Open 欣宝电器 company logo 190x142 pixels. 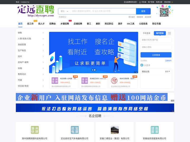click(x=75, y=130)
